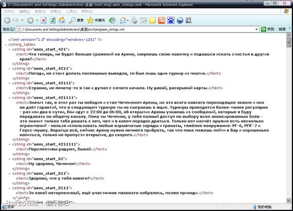Click the Mail envelope toolbar icon

point(123,20)
